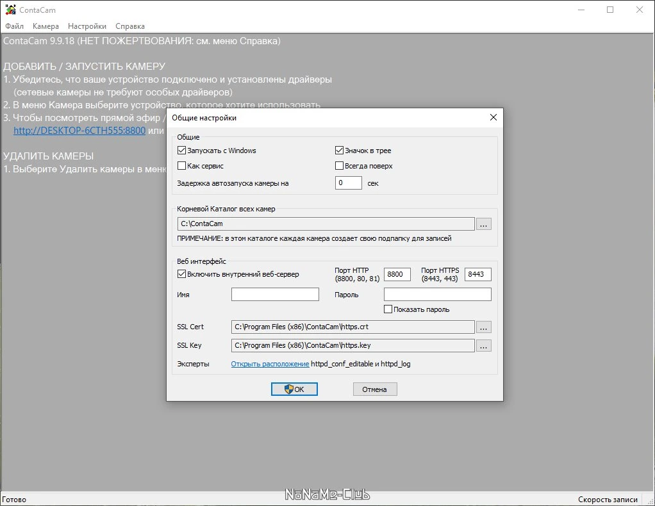Click the УДАЛИТЬ КАМЕРЫ heading

49,156
